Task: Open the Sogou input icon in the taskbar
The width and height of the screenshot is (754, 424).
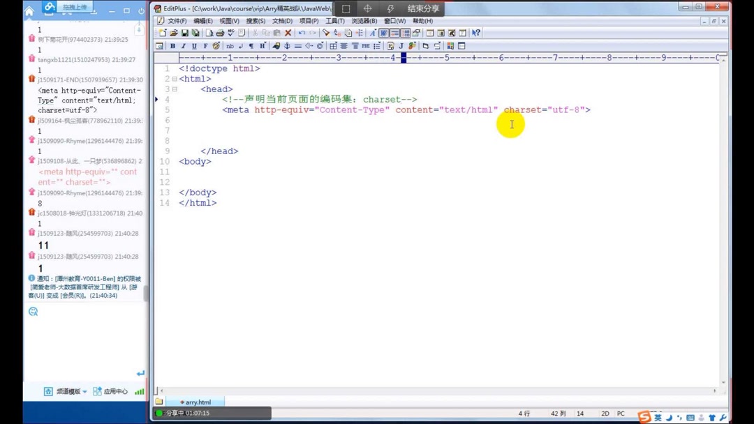Action: 642,416
